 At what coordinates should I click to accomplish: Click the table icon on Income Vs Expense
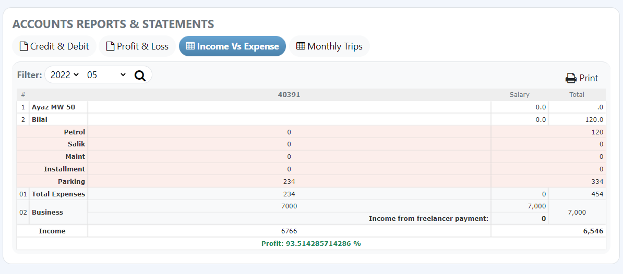pos(190,46)
